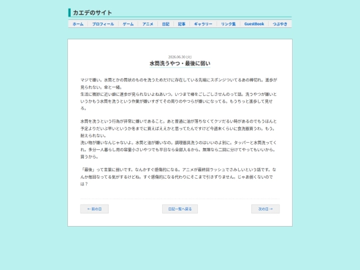Image resolution: width=360 pixels, height=270 pixels.
Task: Open the ゲーム menu item
Action: click(x=128, y=24)
